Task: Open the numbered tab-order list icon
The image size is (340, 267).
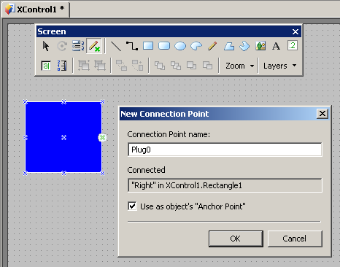Action: pyautogui.click(x=78, y=46)
